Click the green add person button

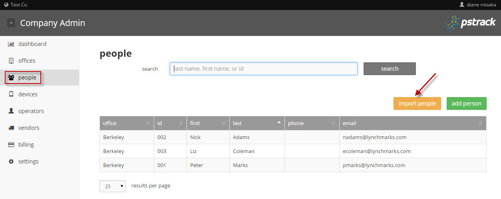(x=466, y=103)
